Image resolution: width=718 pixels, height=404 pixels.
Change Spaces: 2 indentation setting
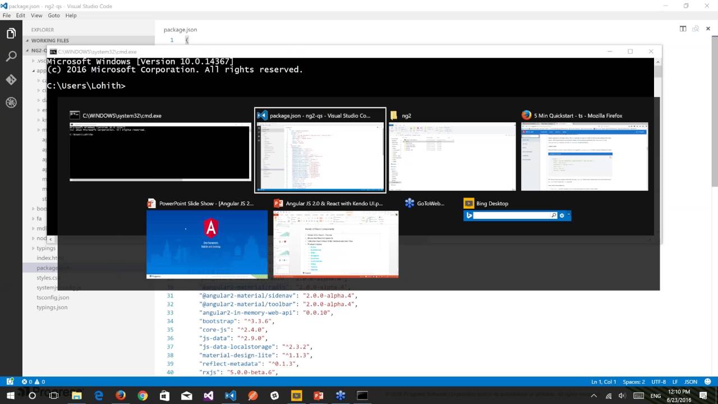click(x=634, y=382)
